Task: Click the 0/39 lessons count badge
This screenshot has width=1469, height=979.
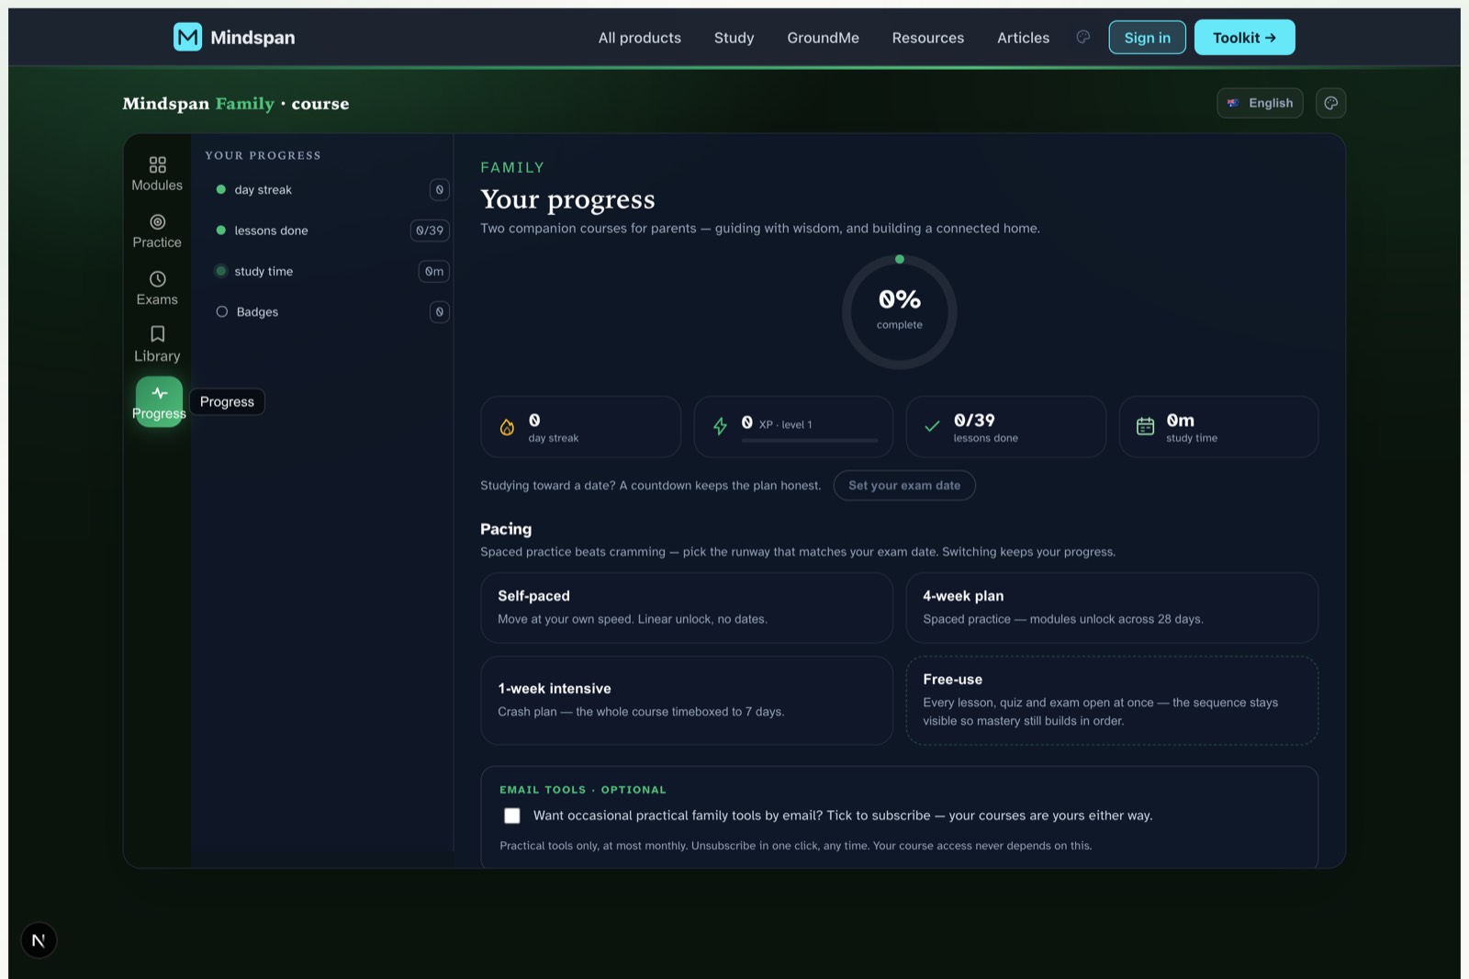Action: point(430,231)
